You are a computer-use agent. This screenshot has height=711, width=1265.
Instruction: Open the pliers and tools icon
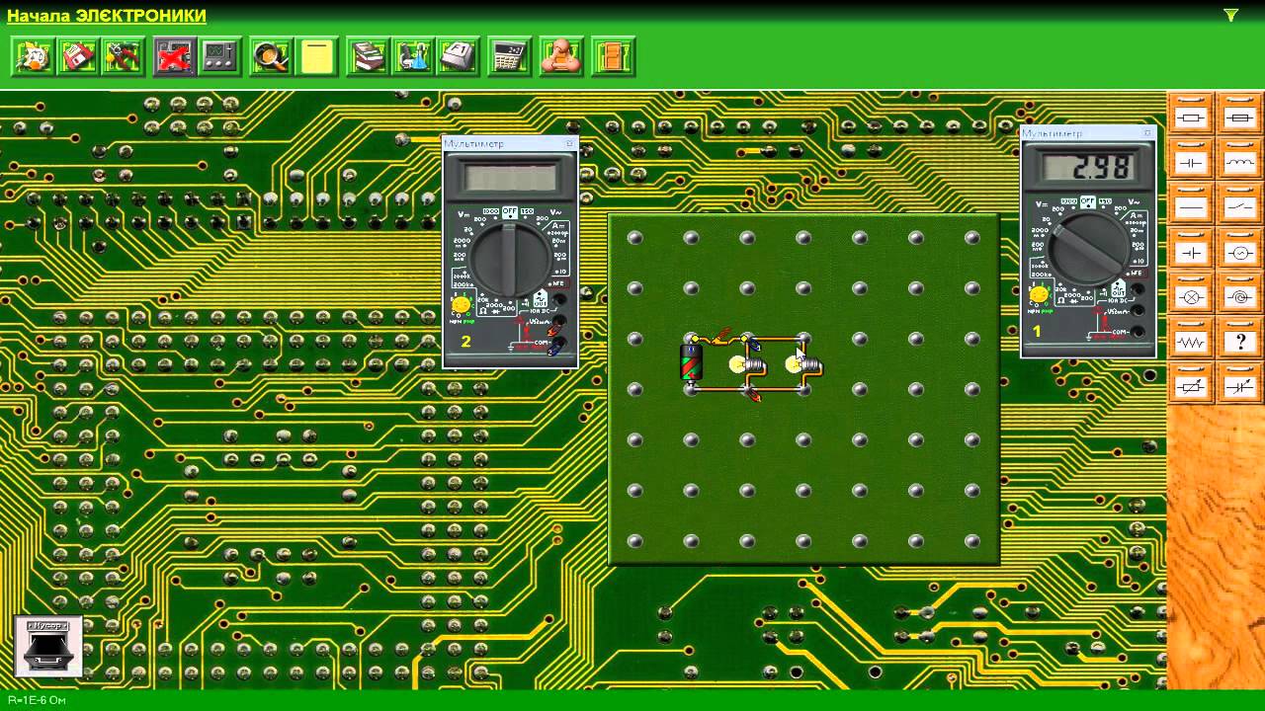pyautogui.click(x=125, y=56)
